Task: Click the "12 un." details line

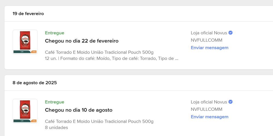Action: 111,58
